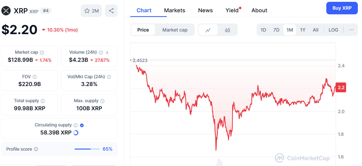The height and width of the screenshot is (166, 362).
Task: Click the Market cap info icon
Action: pos(42,52)
